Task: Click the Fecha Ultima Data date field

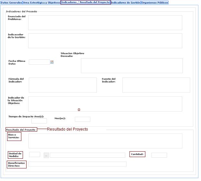Action: tap(39, 62)
